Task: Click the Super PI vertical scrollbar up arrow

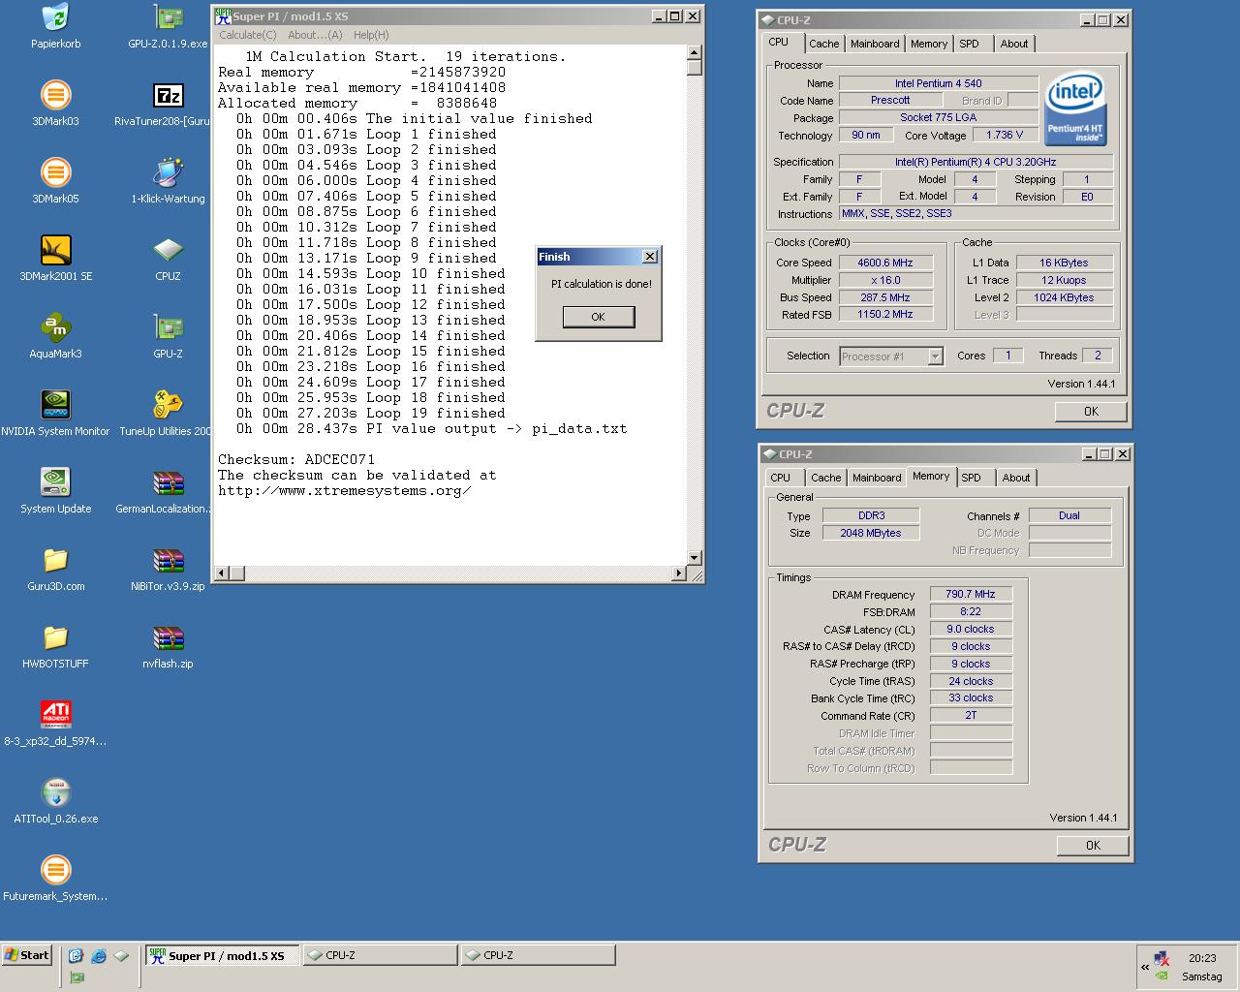Action: pyautogui.click(x=694, y=52)
